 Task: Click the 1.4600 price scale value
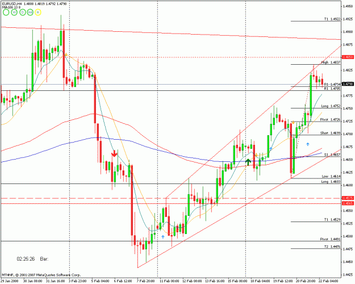(348, 185)
